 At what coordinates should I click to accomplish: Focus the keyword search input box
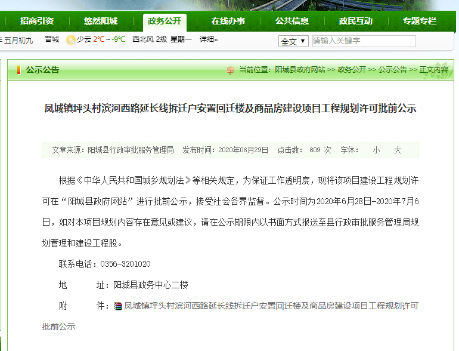coord(364,41)
